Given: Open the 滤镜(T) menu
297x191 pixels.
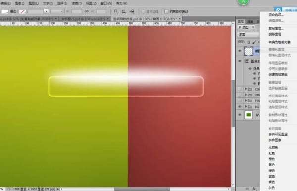Looking at the screenshot, I should click(x=77, y=3).
